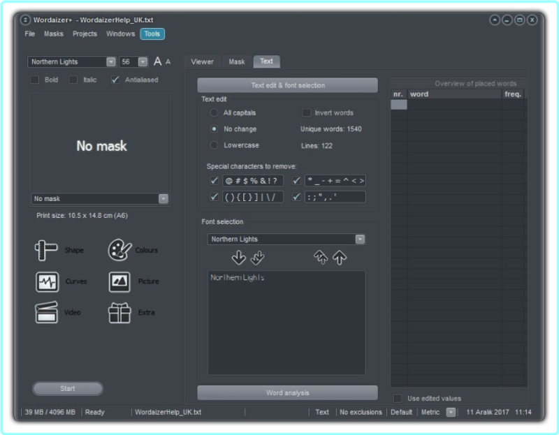Open the Metric units dropdown in status bar
559x435 pixels.
coord(451,412)
